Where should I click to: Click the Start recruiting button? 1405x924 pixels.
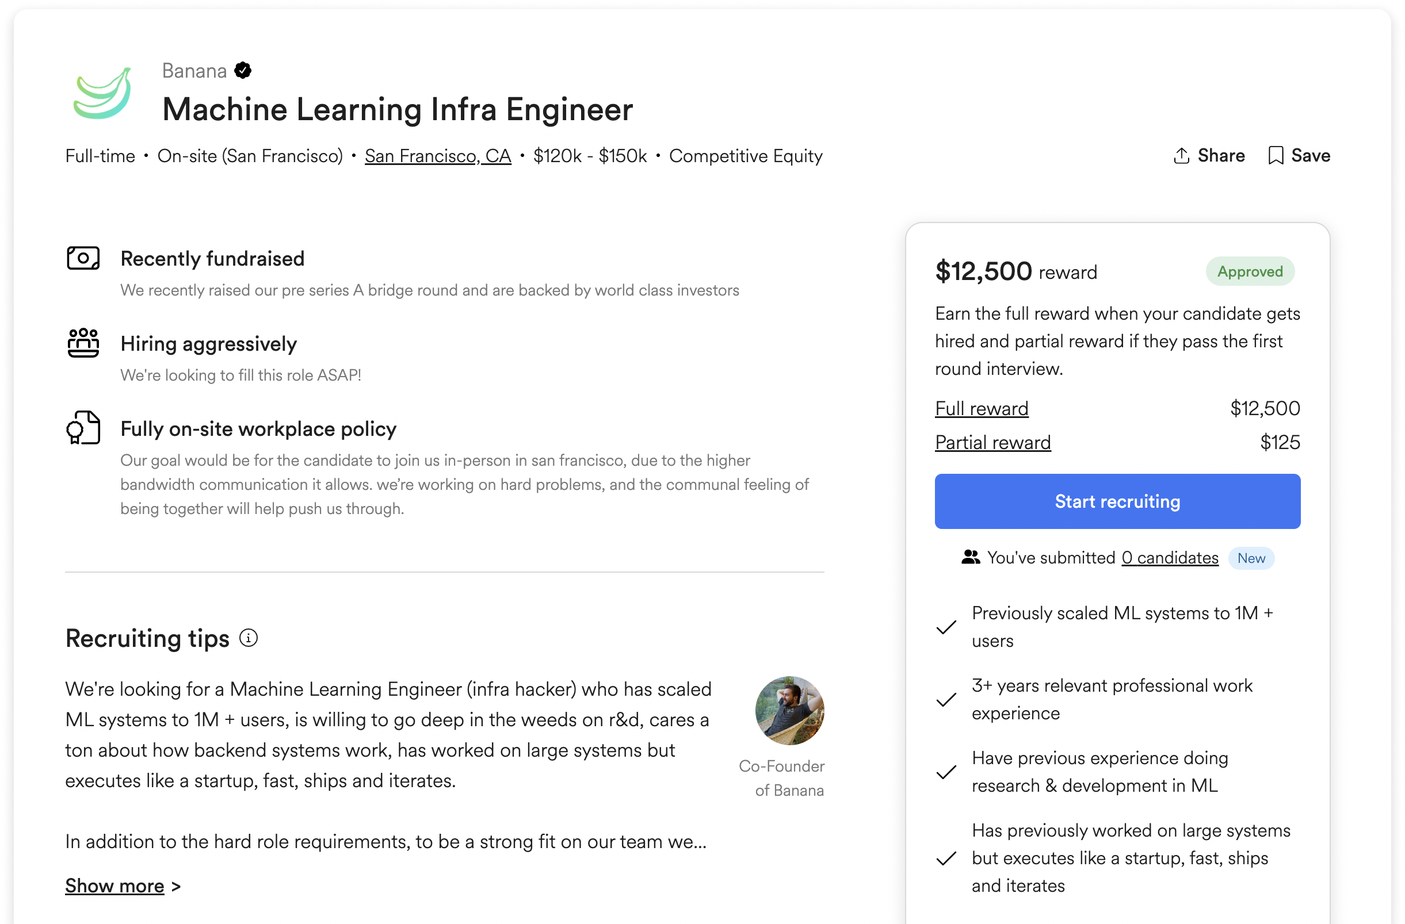1117,501
